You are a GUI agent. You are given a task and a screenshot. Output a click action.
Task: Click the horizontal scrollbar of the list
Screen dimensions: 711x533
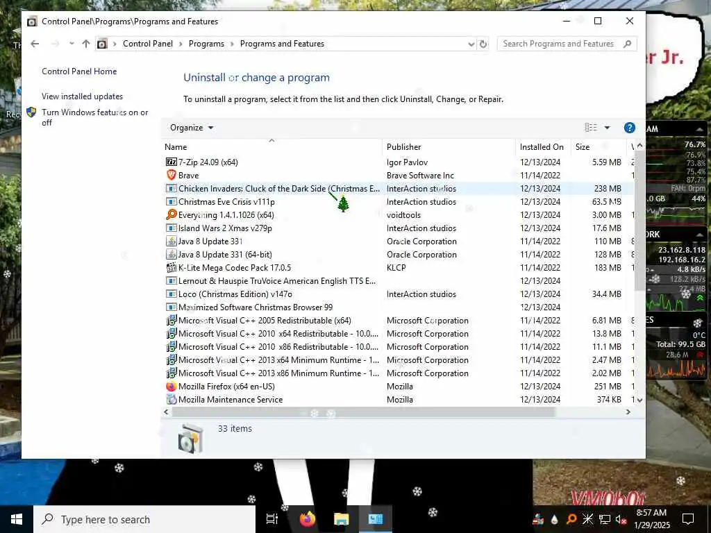(362, 412)
